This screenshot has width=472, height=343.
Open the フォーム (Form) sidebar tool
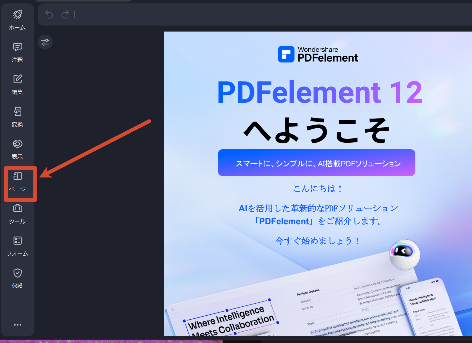click(18, 246)
